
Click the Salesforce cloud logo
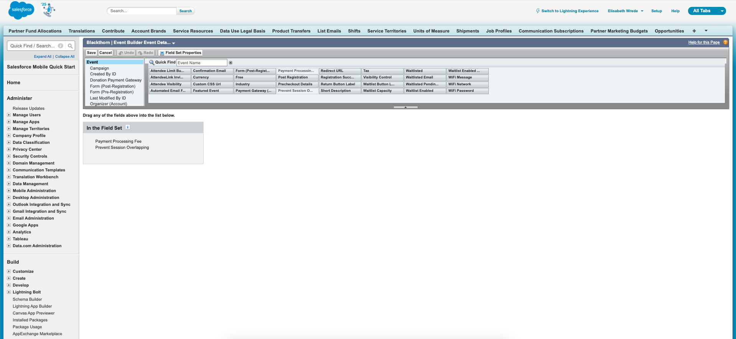[21, 10]
